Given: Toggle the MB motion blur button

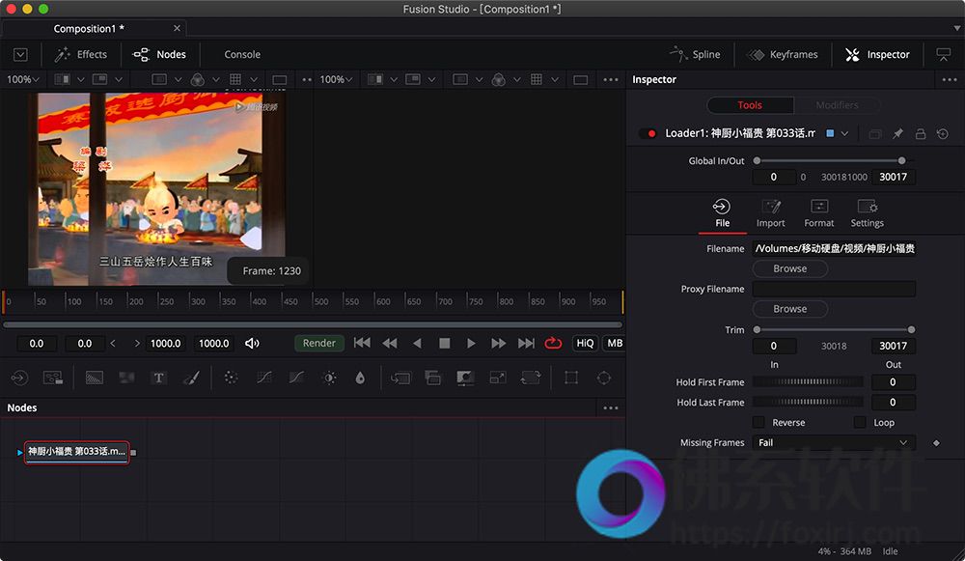Looking at the screenshot, I should pyautogui.click(x=614, y=343).
